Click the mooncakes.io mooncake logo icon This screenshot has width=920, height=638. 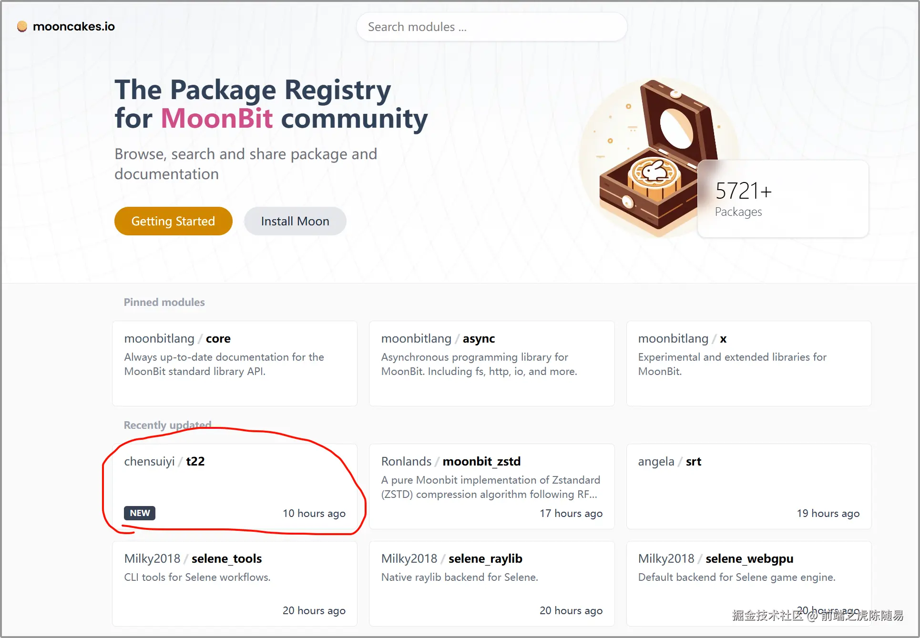pyautogui.click(x=22, y=26)
